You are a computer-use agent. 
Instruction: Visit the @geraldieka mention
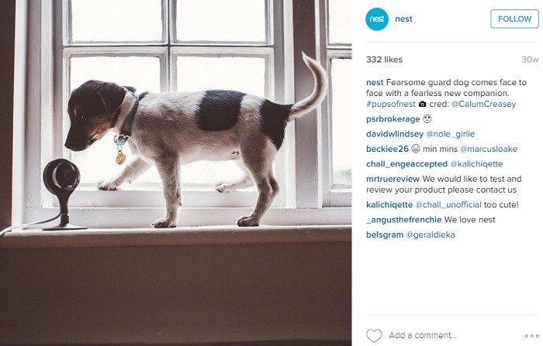(x=431, y=235)
